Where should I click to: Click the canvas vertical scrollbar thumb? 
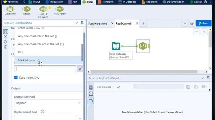click(x=210, y=39)
